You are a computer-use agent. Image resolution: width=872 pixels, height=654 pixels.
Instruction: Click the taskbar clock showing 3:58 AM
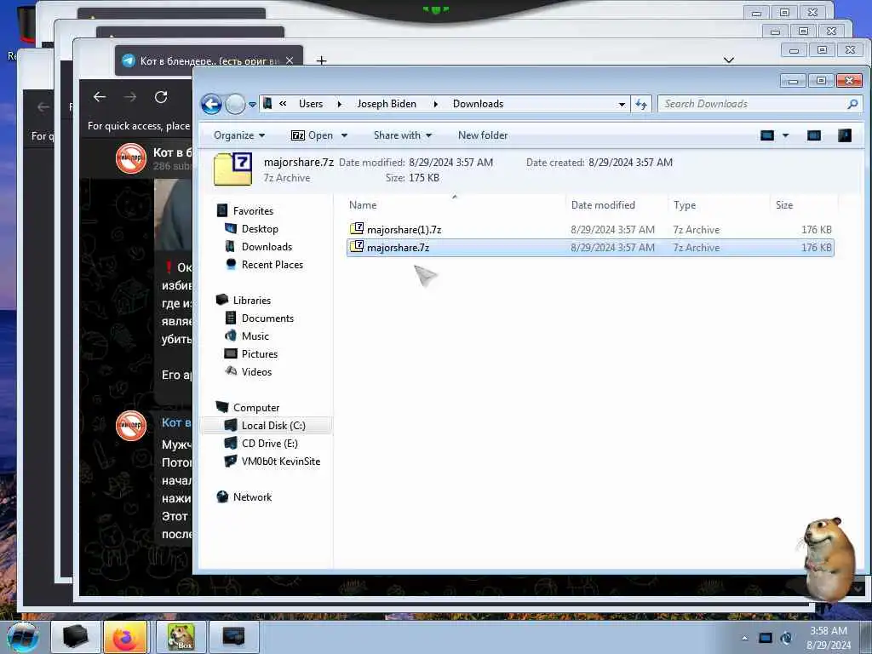pos(828,638)
